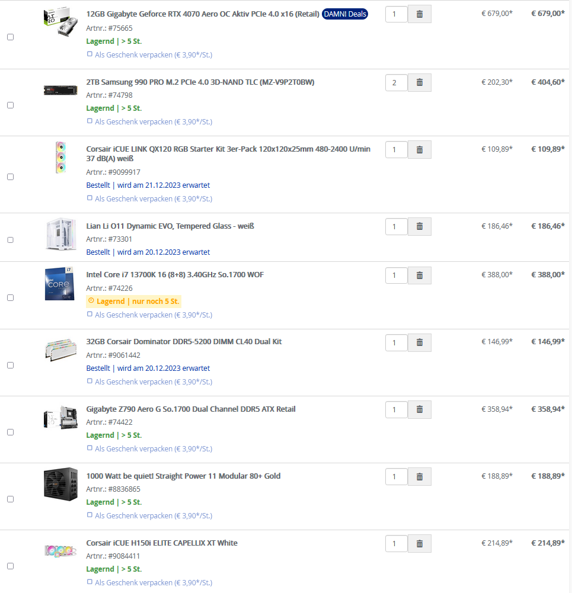Screen dimensions: 572x593
Task: Click the Corsair QX120 fans thumbnail
Action: pyautogui.click(x=60, y=158)
